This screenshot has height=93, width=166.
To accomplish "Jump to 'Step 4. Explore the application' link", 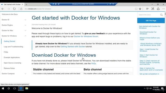I will (x=151, y=69).
